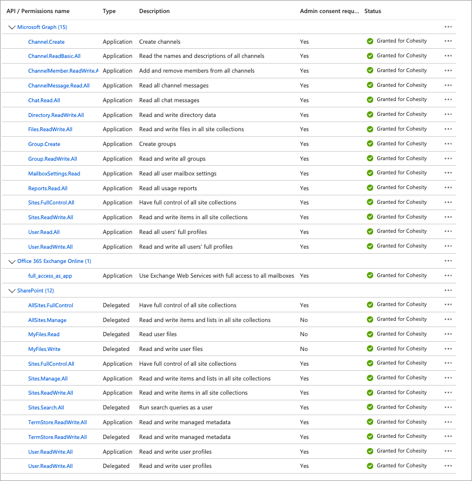Open the ChannelMessage.Read.All permission link
This screenshot has width=472, height=481.
point(59,86)
